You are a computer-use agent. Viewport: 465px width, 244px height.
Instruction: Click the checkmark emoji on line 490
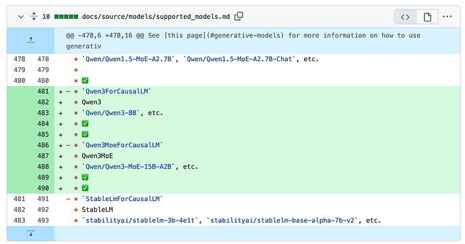click(85, 188)
